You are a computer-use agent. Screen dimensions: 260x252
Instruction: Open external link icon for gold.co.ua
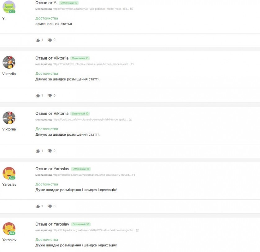click(130, 120)
